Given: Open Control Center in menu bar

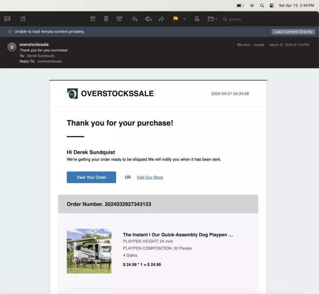Looking at the screenshot, I should [x=272, y=5].
